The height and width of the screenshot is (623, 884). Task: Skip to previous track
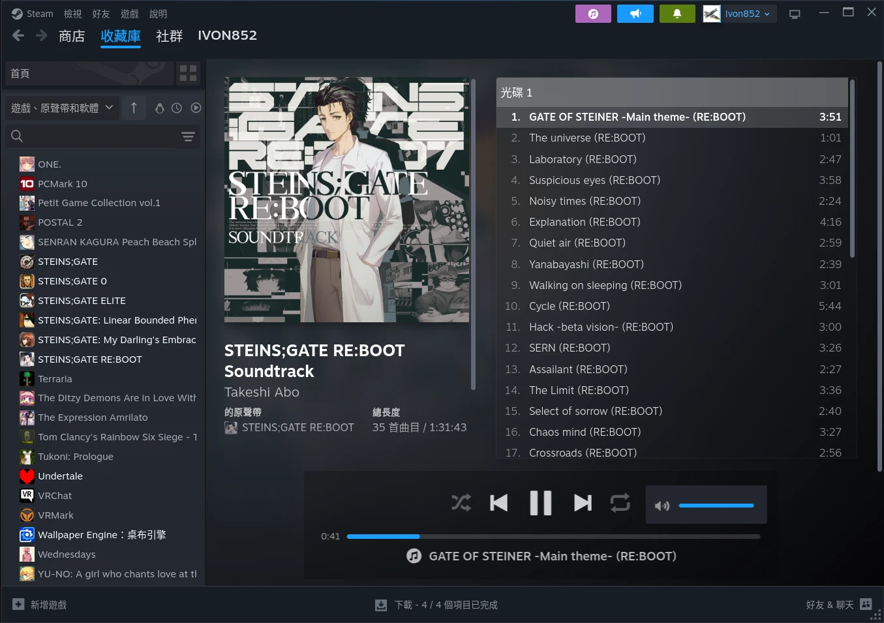499,503
